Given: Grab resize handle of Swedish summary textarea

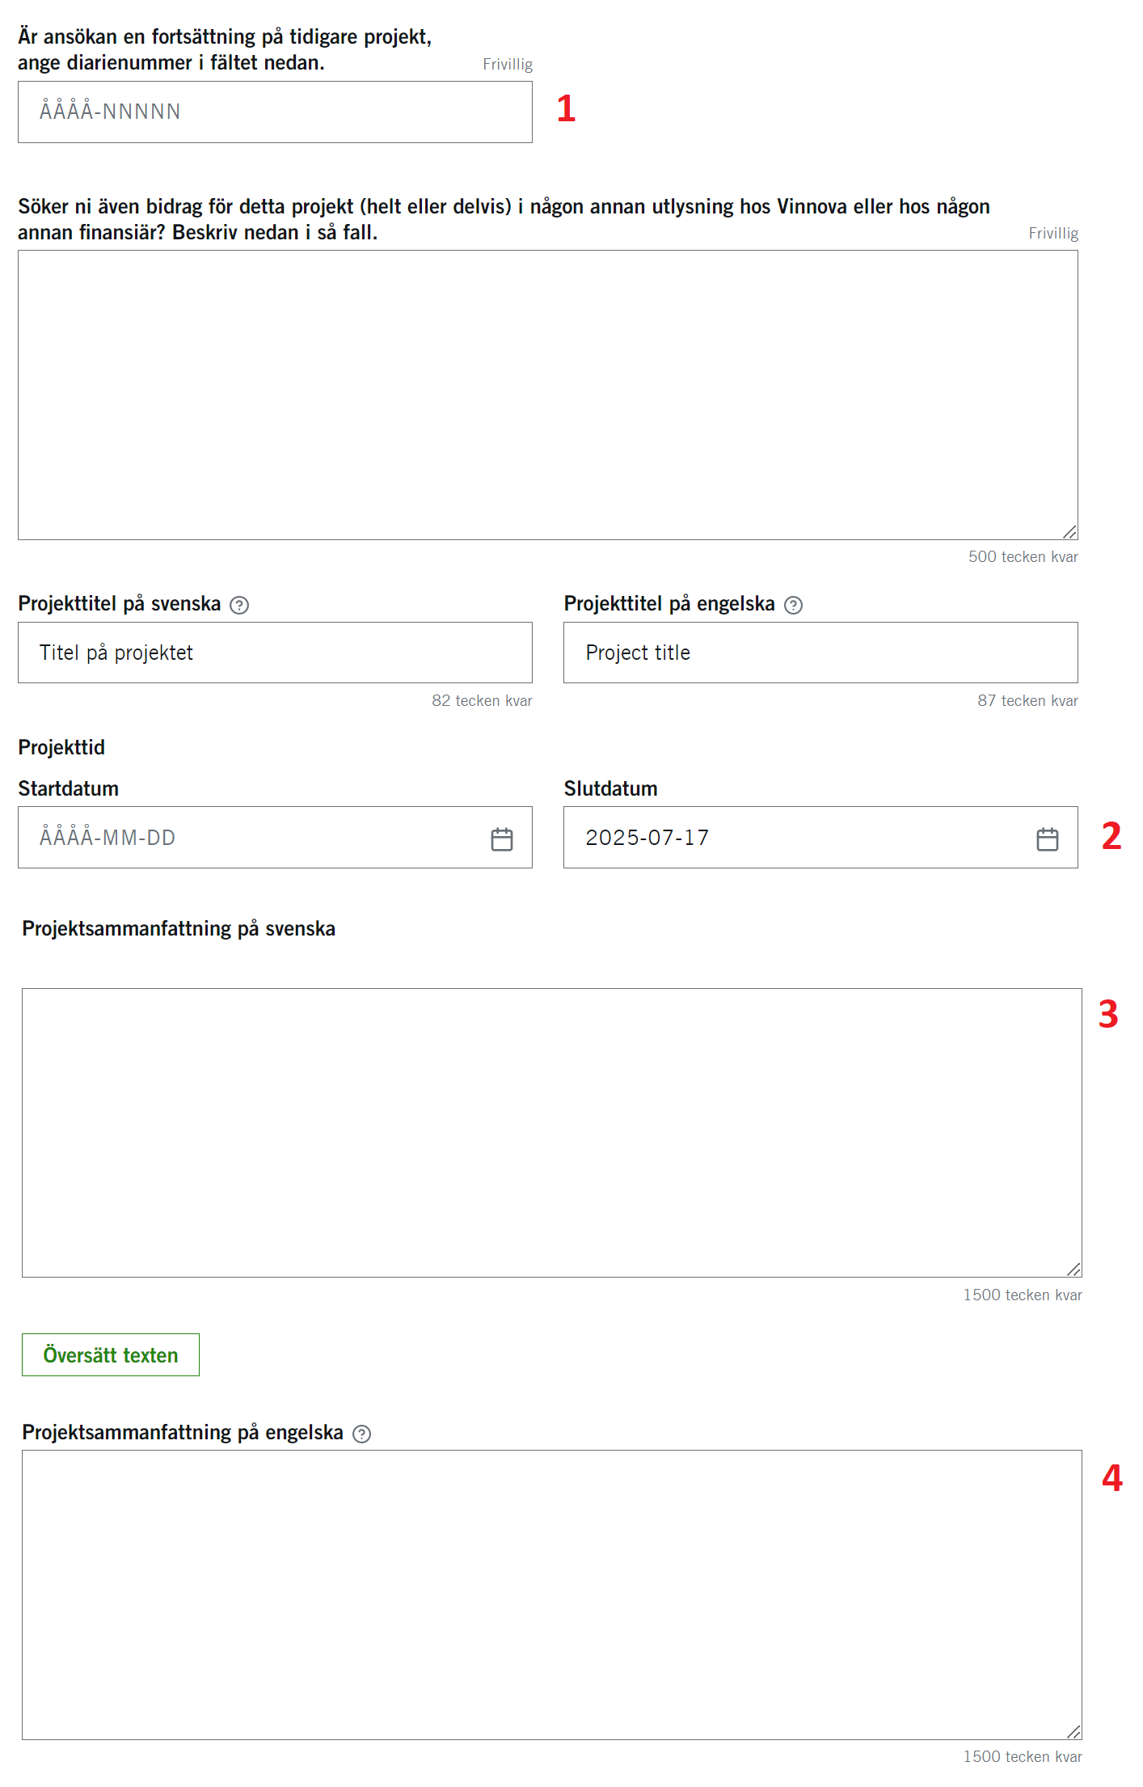Looking at the screenshot, I should [1073, 1269].
